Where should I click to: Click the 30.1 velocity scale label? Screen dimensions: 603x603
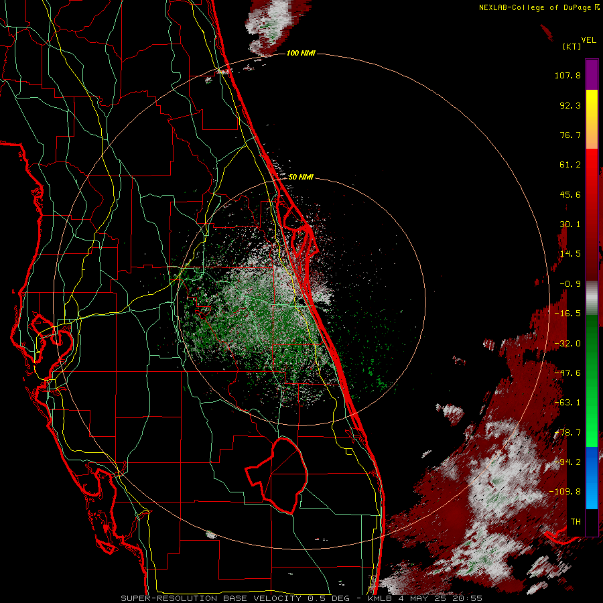[x=570, y=224]
